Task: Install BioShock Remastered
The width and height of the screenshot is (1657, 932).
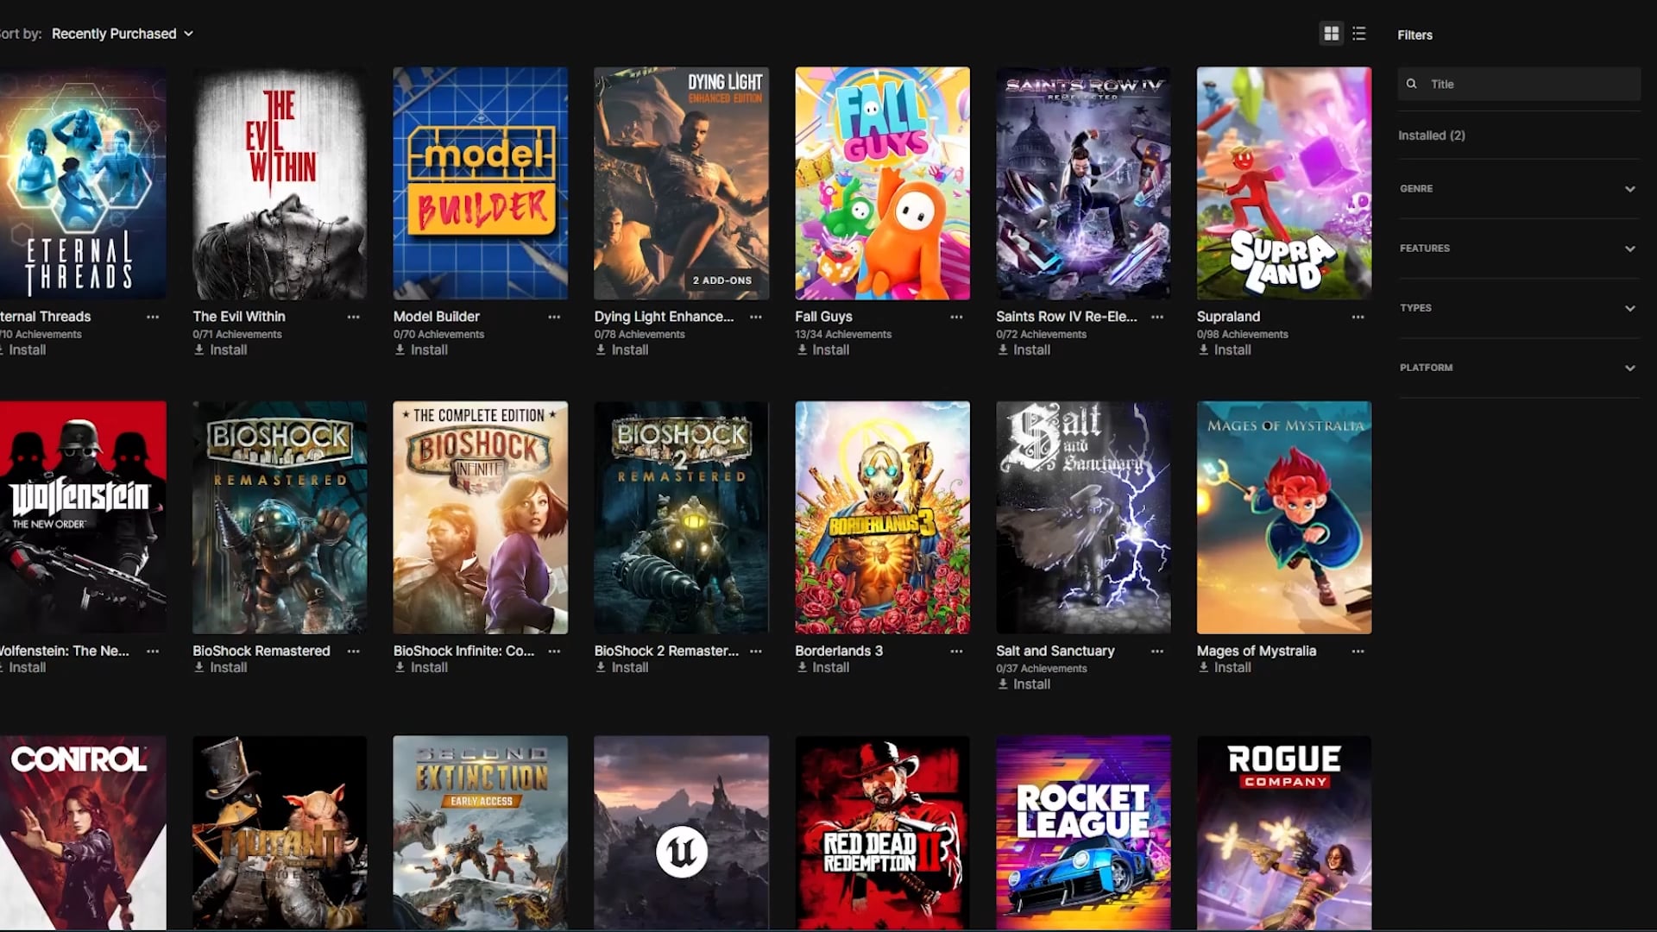Action: 220,667
